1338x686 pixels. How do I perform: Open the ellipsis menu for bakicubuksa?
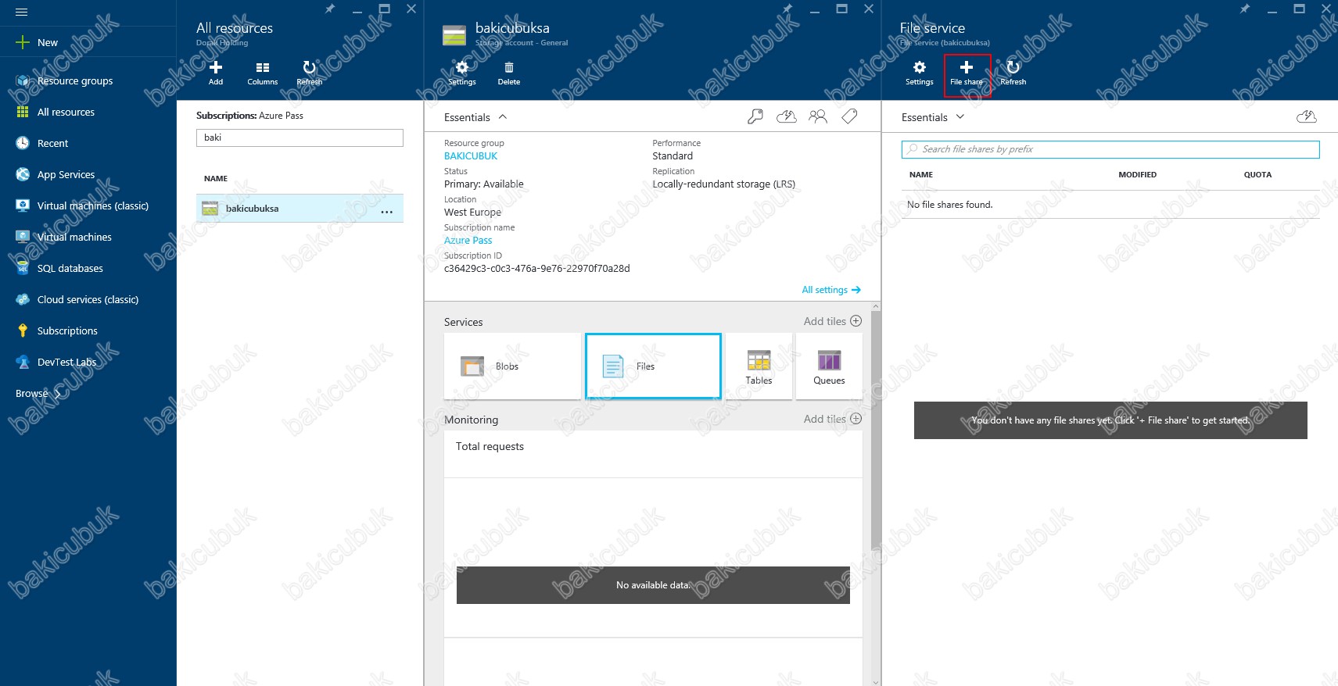(x=387, y=212)
